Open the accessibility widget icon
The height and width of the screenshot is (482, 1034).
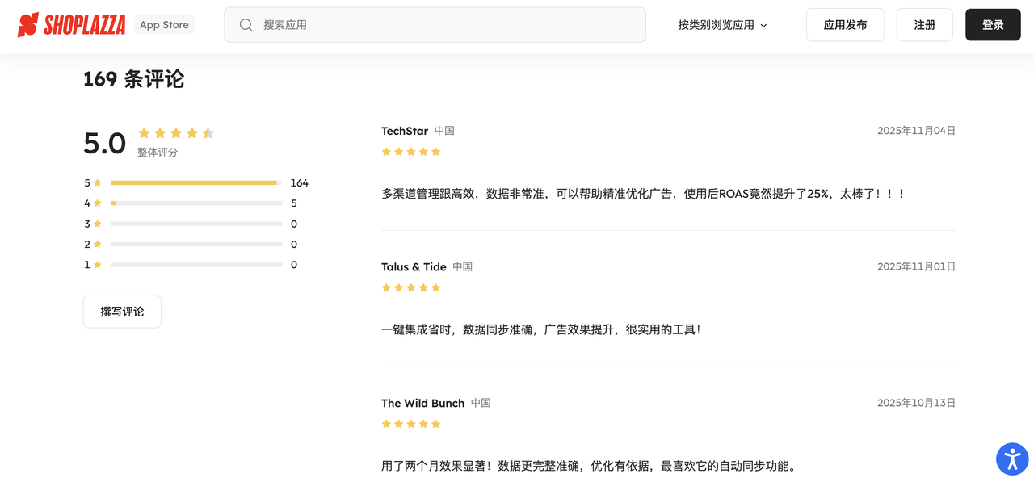(1012, 459)
